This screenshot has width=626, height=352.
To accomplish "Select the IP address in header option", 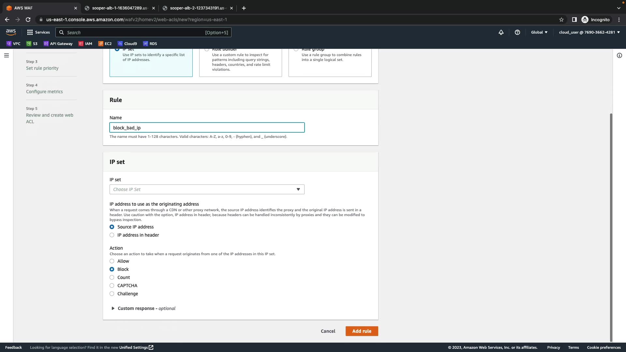I will [x=112, y=235].
